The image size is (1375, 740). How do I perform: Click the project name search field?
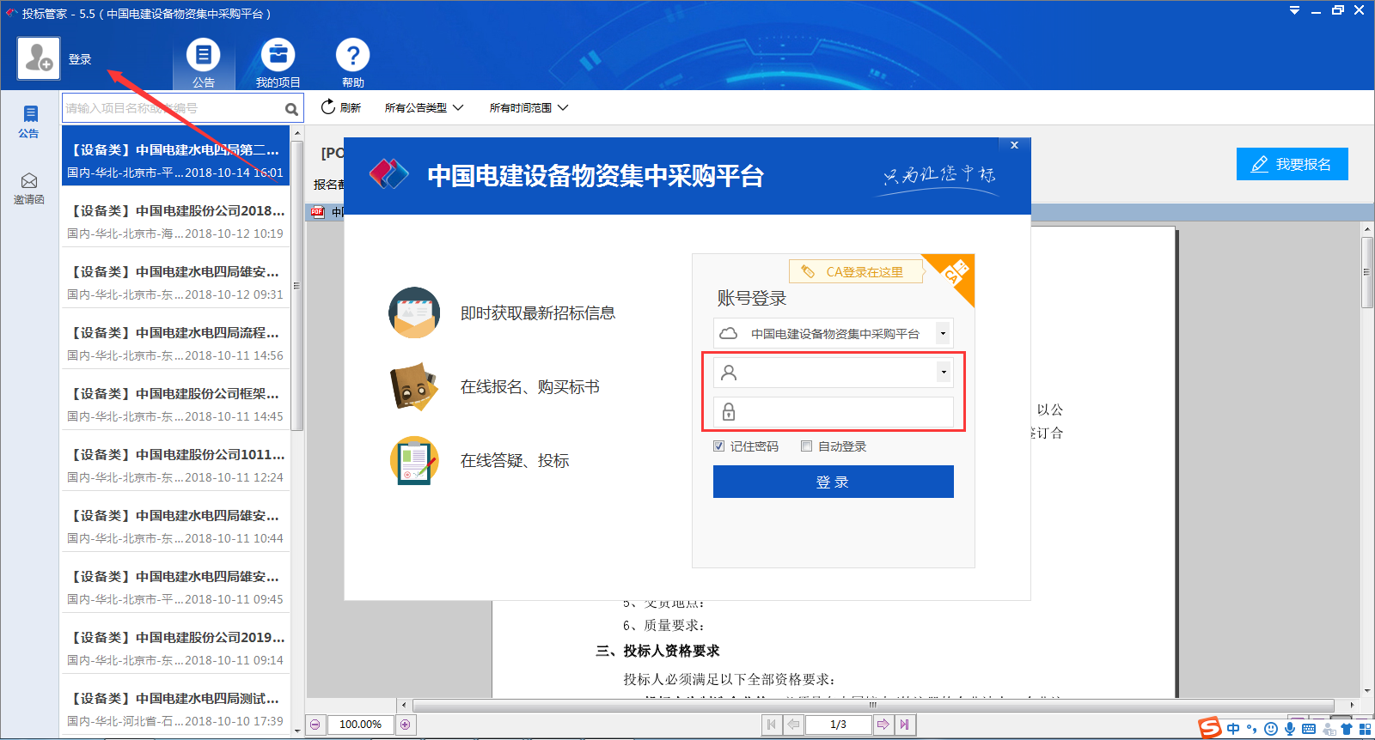pos(172,108)
